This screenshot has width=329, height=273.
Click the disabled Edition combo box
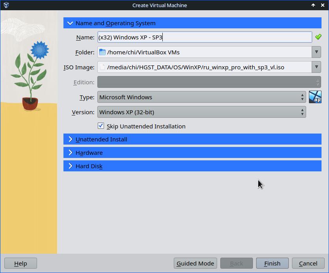(x=209, y=82)
